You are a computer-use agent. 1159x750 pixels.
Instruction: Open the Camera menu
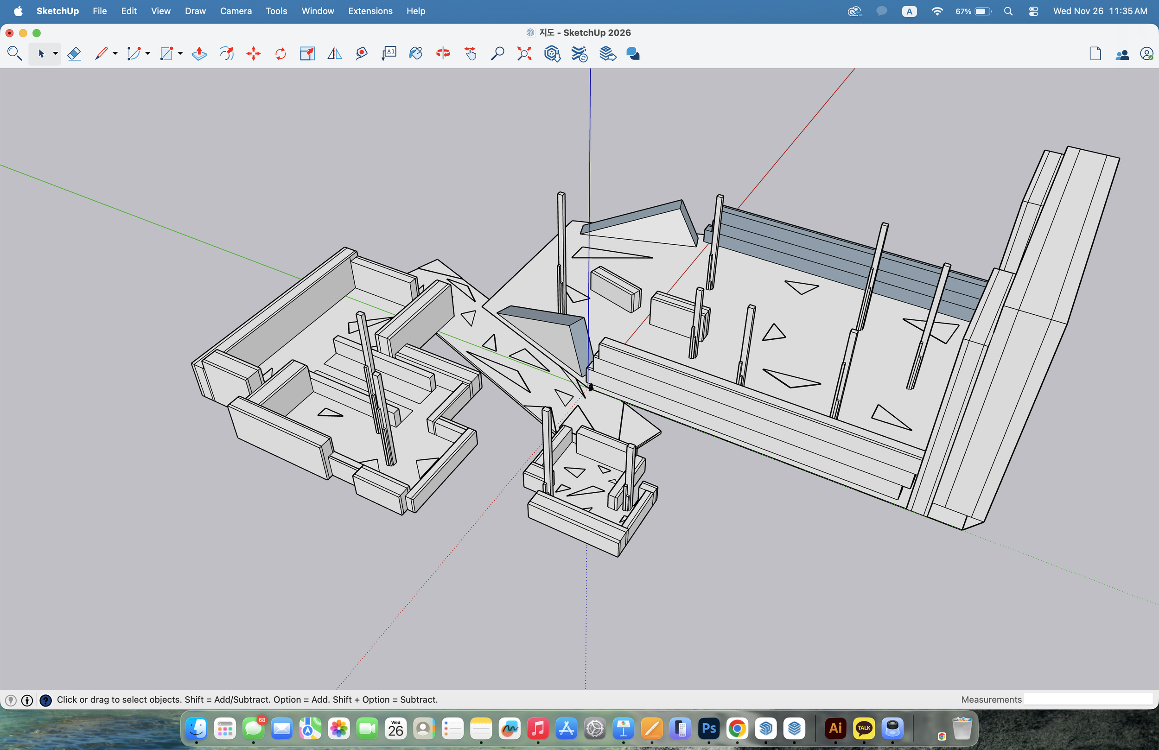236,11
